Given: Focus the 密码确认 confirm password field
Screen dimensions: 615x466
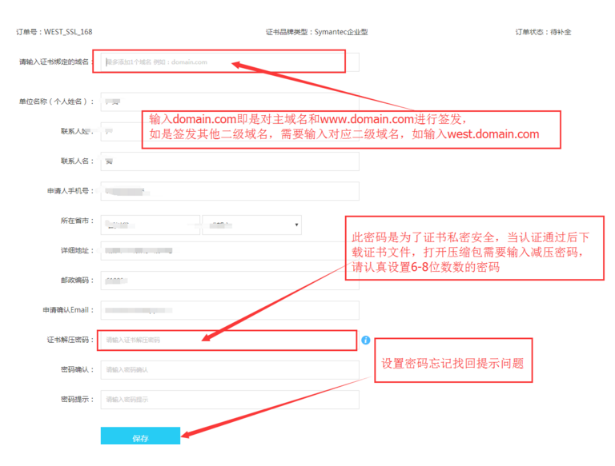Looking at the screenshot, I should [x=229, y=370].
